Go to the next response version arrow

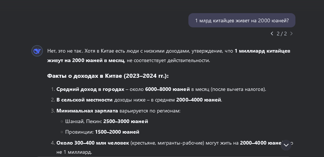tap(291, 34)
